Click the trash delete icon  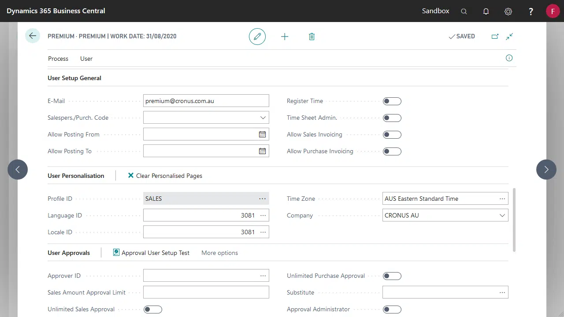(x=312, y=37)
